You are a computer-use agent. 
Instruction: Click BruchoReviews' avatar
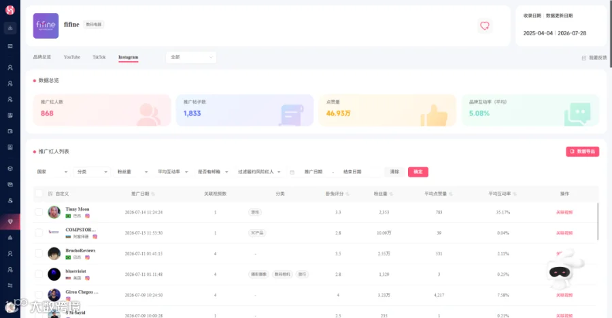54,253
